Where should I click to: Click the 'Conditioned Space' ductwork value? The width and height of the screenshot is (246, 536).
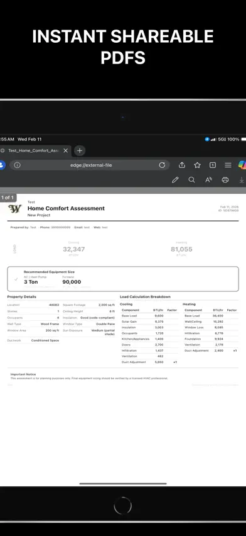pos(45,340)
